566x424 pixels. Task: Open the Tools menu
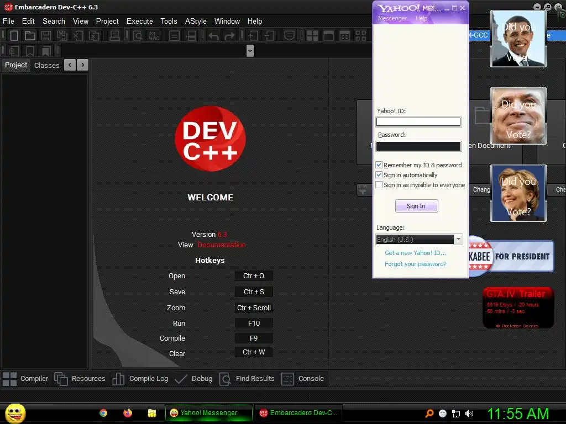[x=169, y=22]
